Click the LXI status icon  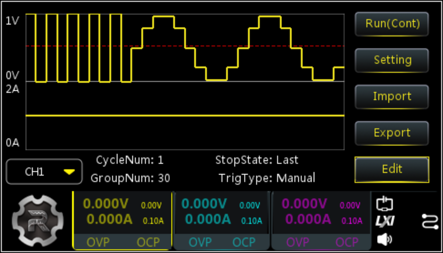point(385,221)
